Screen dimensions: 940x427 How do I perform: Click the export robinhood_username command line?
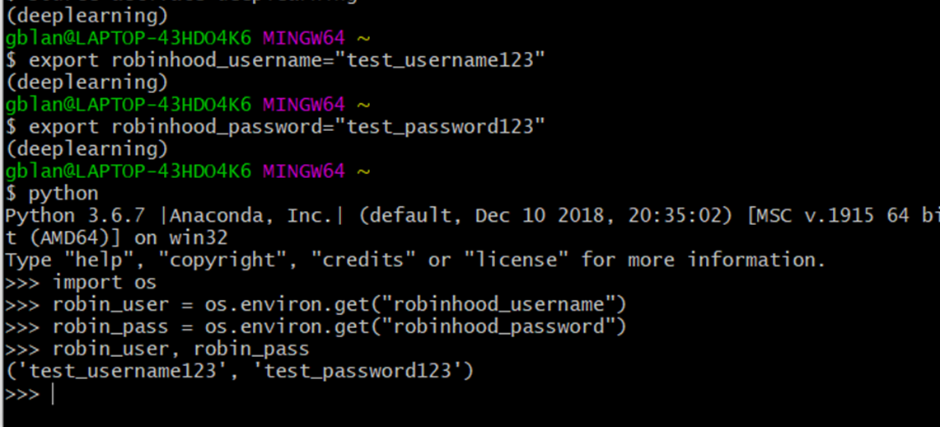tap(275, 60)
